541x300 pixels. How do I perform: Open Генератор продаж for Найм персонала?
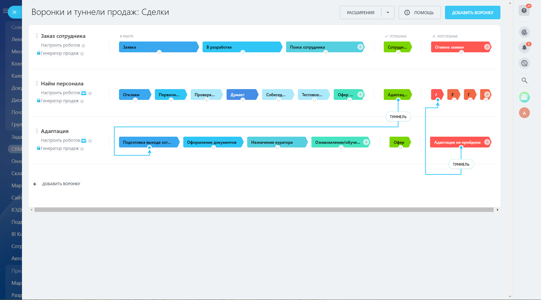60,101
